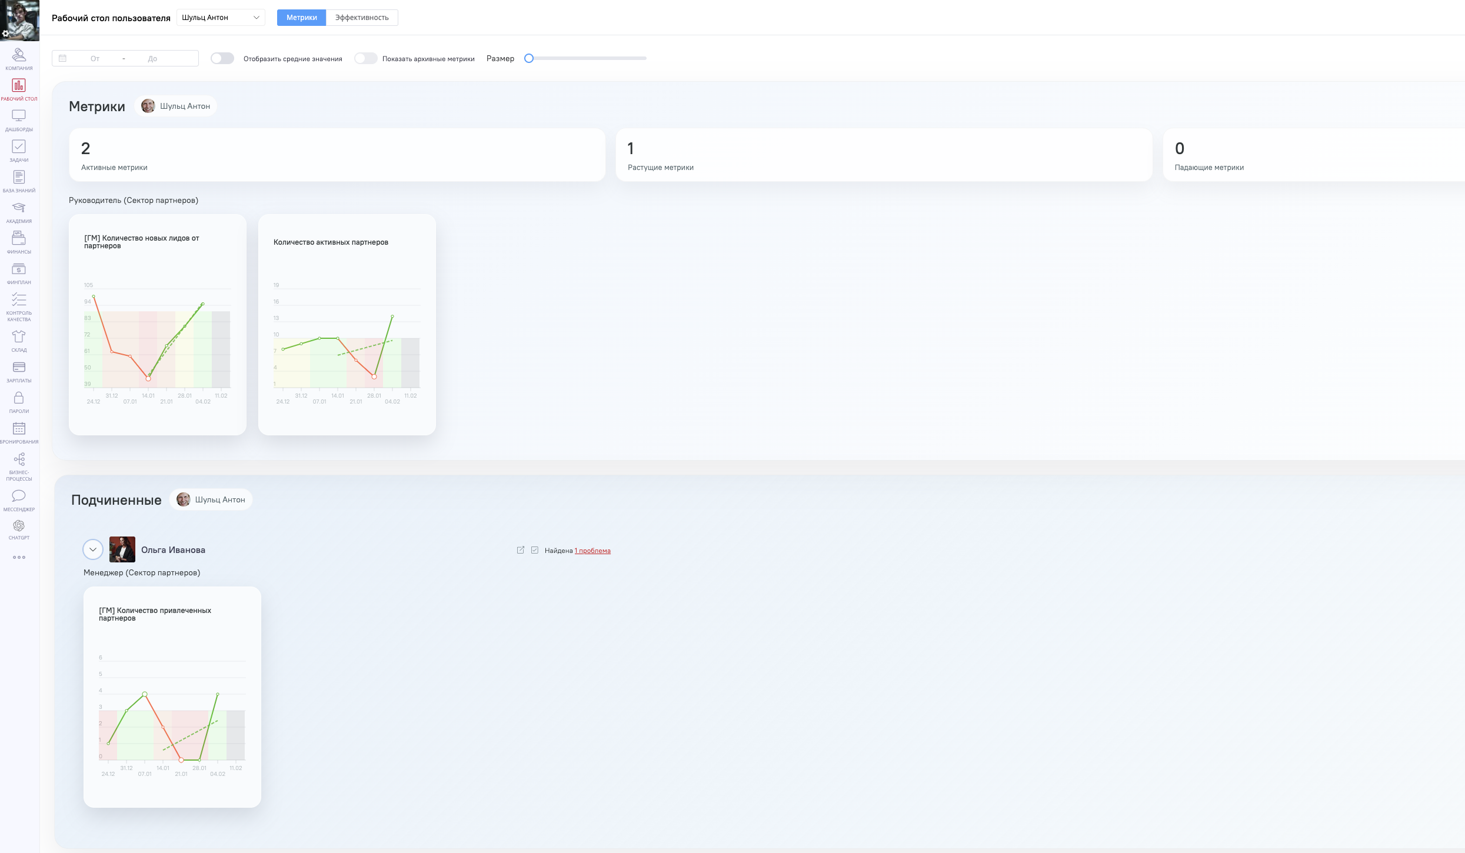Check the checkbox icon beside Найдена
The height and width of the screenshot is (853, 1465).
535,550
